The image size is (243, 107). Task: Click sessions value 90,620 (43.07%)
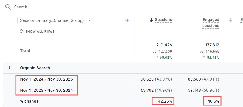pyautogui.click(x=156, y=79)
